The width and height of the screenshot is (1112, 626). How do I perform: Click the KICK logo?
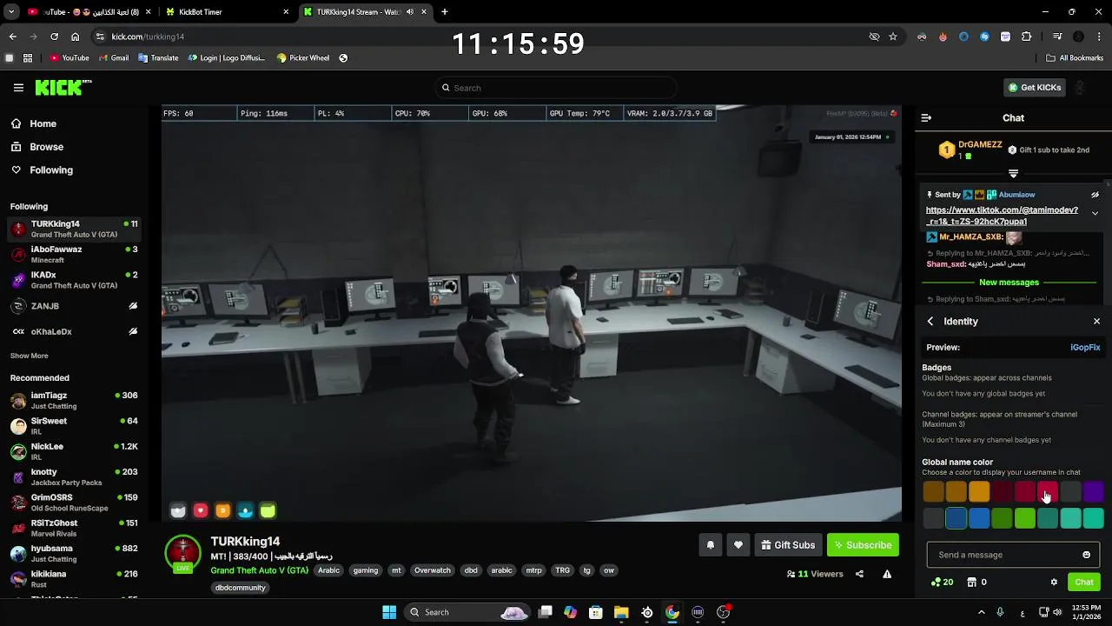pyautogui.click(x=63, y=88)
